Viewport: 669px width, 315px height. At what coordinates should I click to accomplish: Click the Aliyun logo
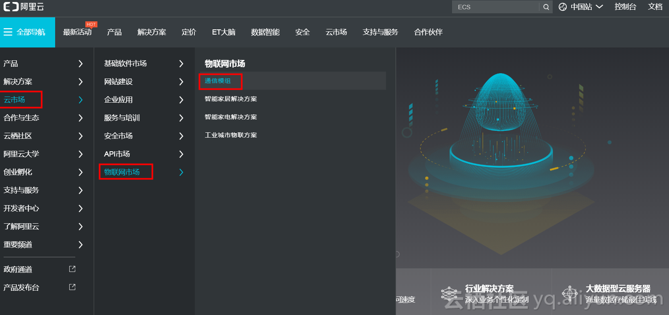tap(24, 7)
